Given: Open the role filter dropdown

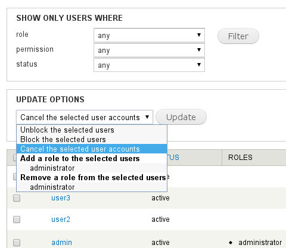Looking at the screenshot, I should (149, 35).
